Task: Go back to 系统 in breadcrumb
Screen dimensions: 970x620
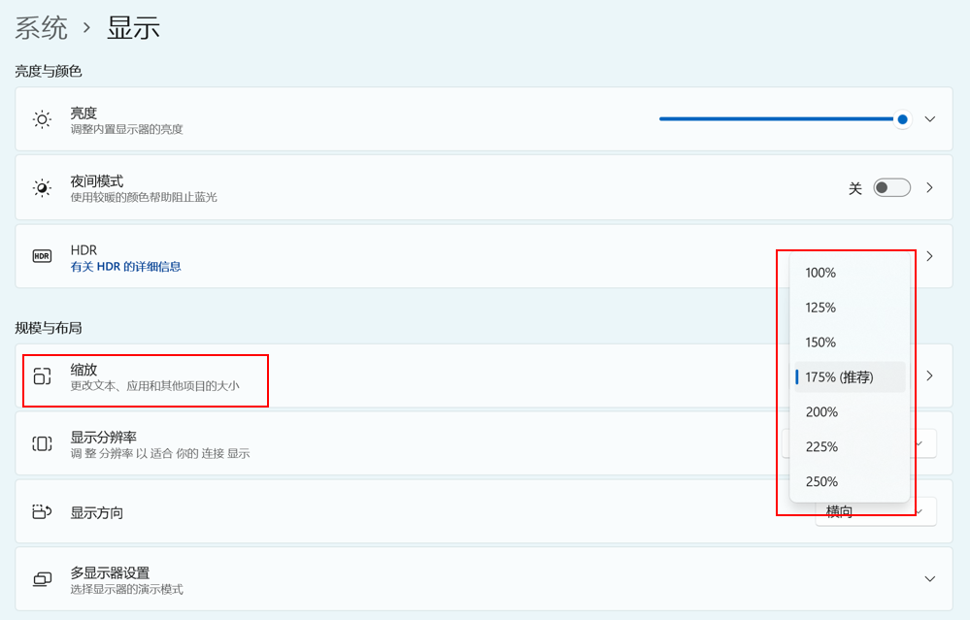Action: (42, 28)
